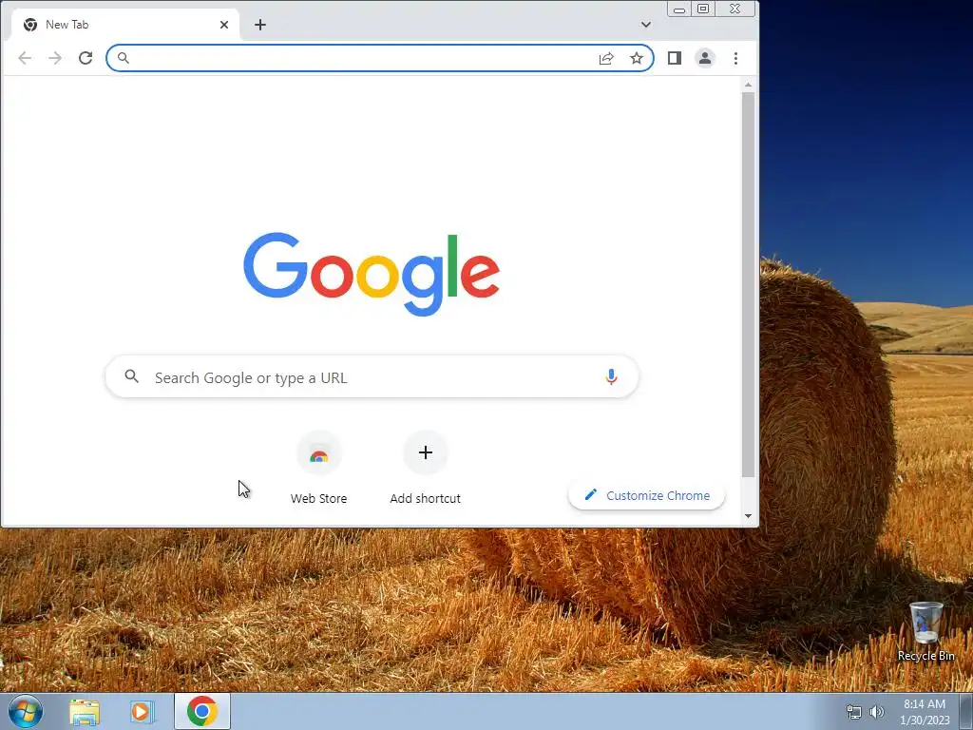
Task: Add a new shortcut tile
Action: 425,468
